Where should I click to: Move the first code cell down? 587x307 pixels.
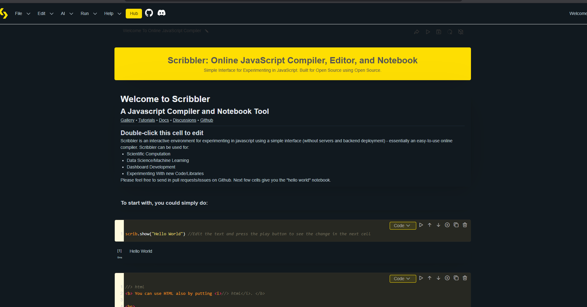tap(438, 225)
